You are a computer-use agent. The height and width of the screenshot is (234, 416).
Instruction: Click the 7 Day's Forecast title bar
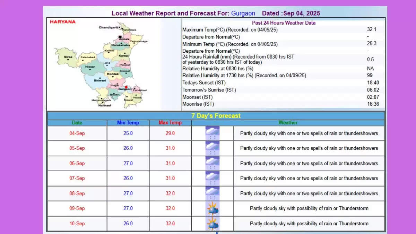click(x=216, y=116)
